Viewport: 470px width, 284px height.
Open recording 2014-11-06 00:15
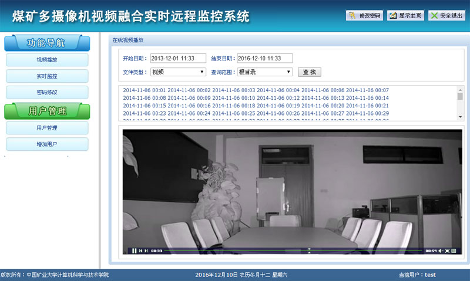pyautogui.click(x=144, y=106)
